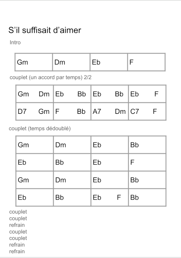Viewport: 181px width, 258px height.
Task: Click the first Gm cell in the dédoublé table
Action: click(35, 145)
